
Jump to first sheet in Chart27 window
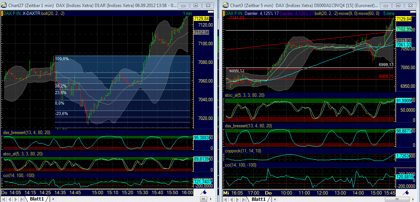tap(4, 199)
